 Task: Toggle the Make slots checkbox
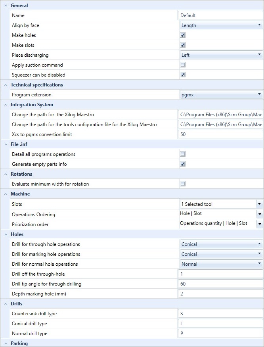[x=183, y=45]
